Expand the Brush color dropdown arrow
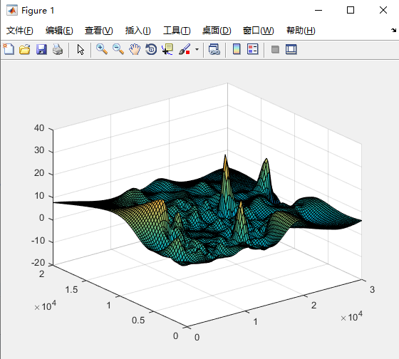Image resolution: width=399 pixels, height=359 pixels. 197,49
